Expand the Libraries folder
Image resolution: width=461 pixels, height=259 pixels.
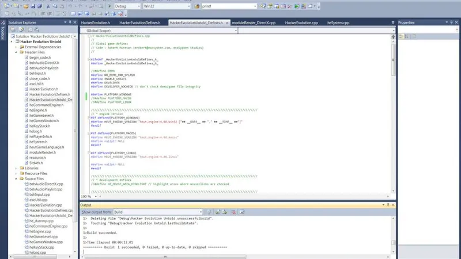(16, 168)
